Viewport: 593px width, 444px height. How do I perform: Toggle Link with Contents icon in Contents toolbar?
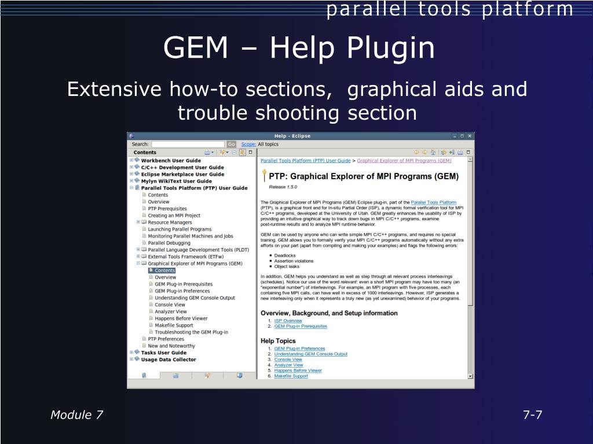(242, 153)
